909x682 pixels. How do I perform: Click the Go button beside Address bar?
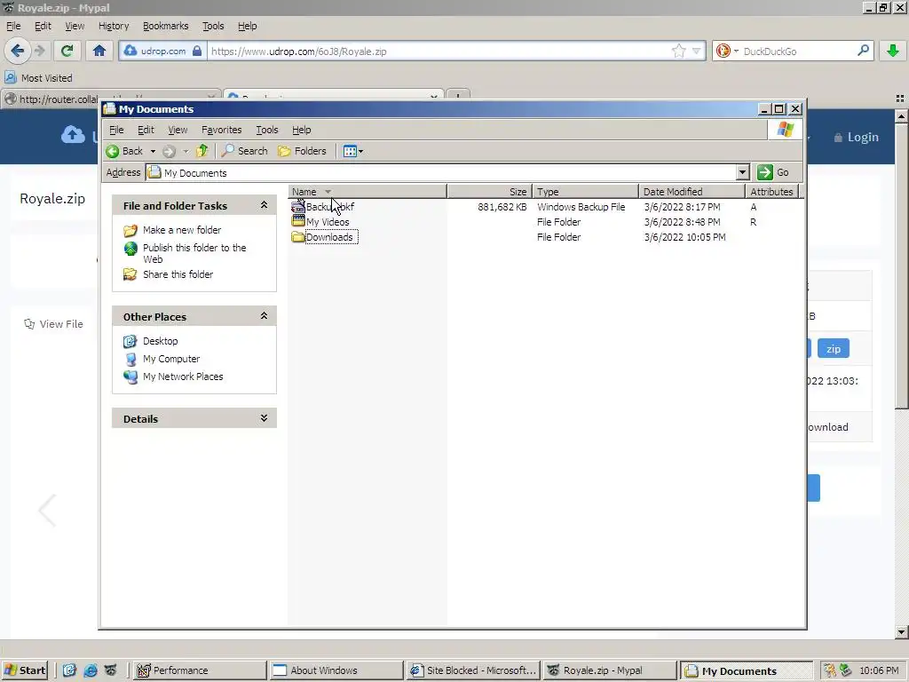click(x=773, y=172)
